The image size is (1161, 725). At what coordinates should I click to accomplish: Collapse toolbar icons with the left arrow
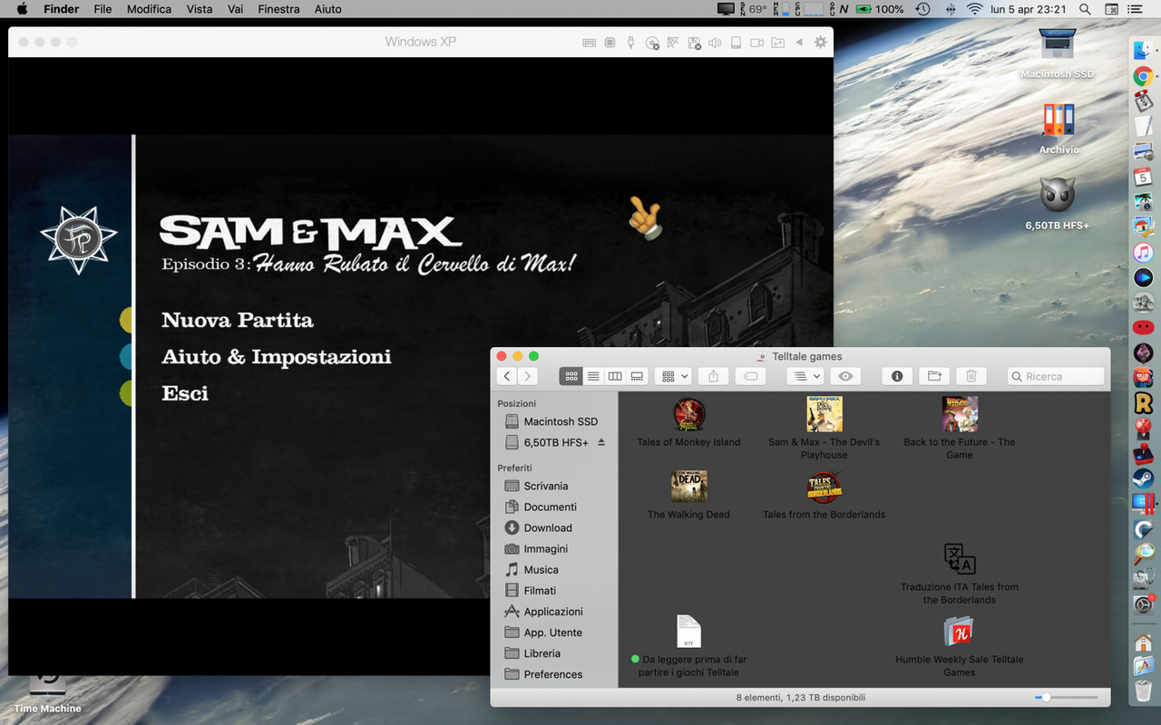(799, 43)
